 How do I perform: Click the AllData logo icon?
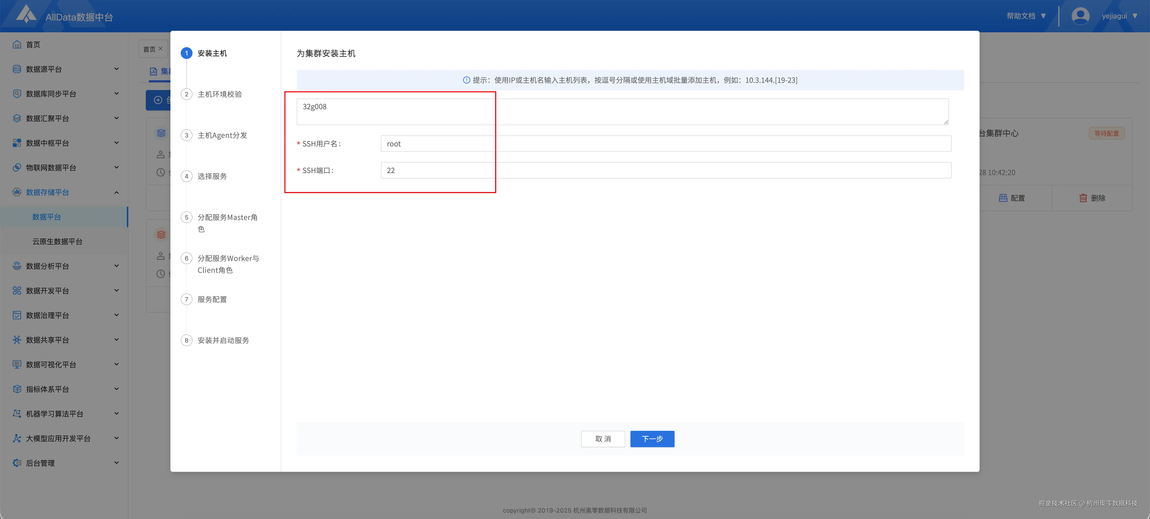pyautogui.click(x=26, y=14)
